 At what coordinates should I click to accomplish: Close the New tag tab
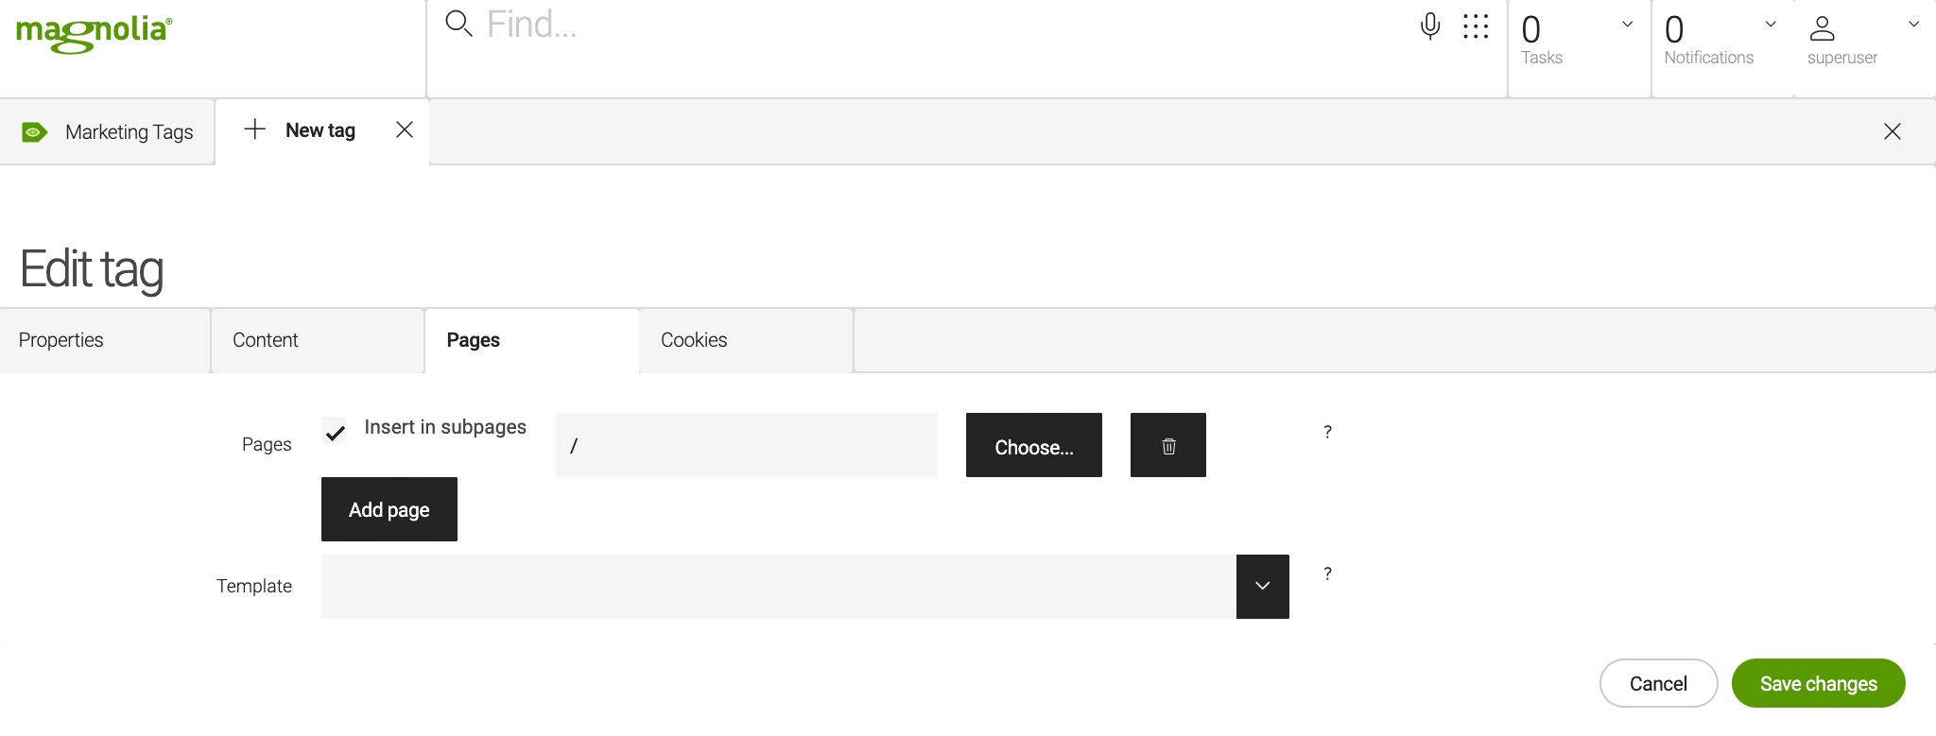tap(405, 130)
